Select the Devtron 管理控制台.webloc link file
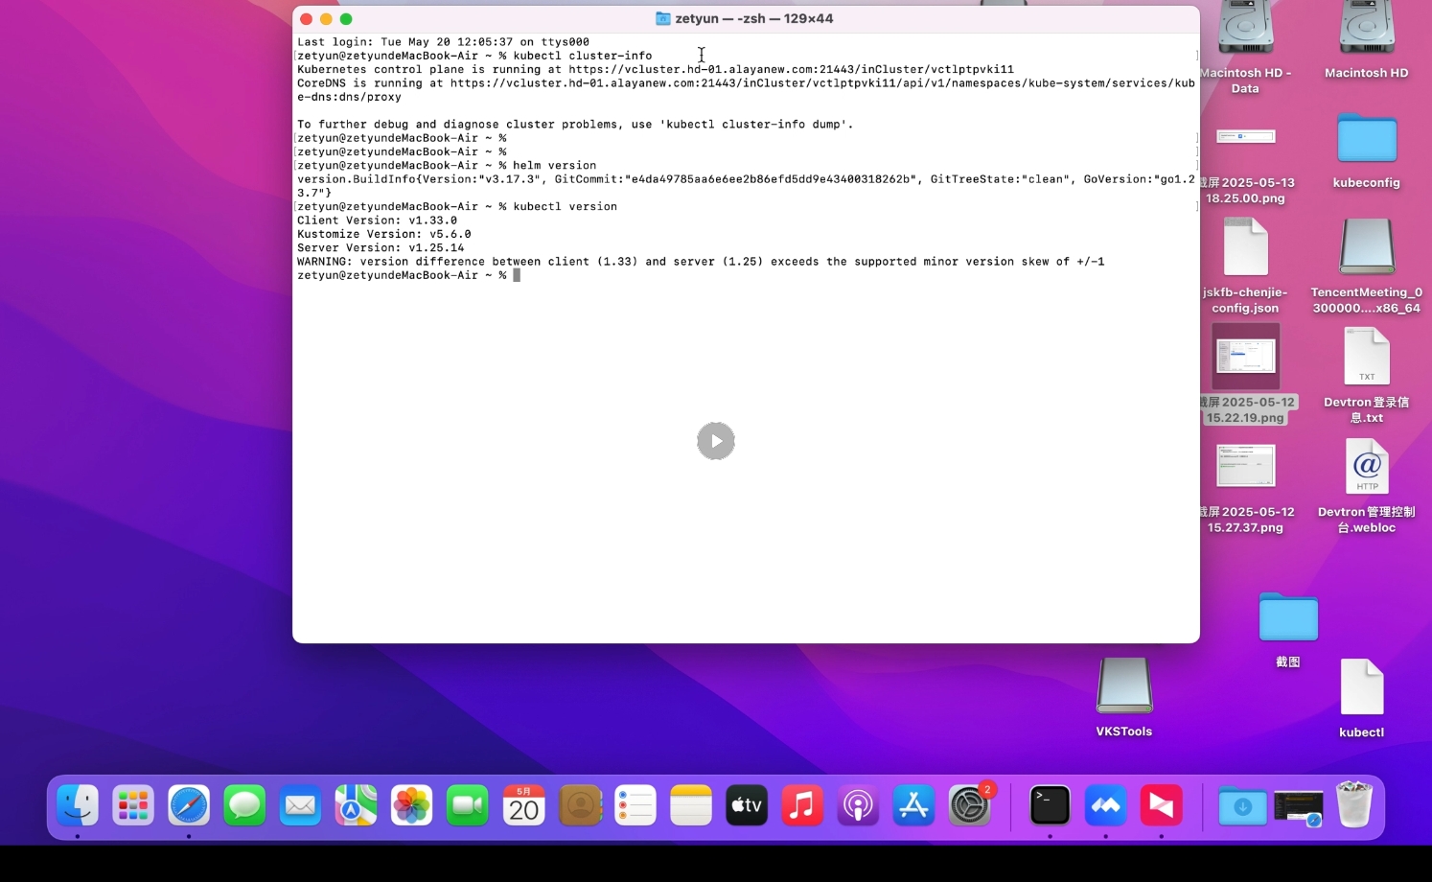This screenshot has height=882, width=1432. click(x=1366, y=467)
